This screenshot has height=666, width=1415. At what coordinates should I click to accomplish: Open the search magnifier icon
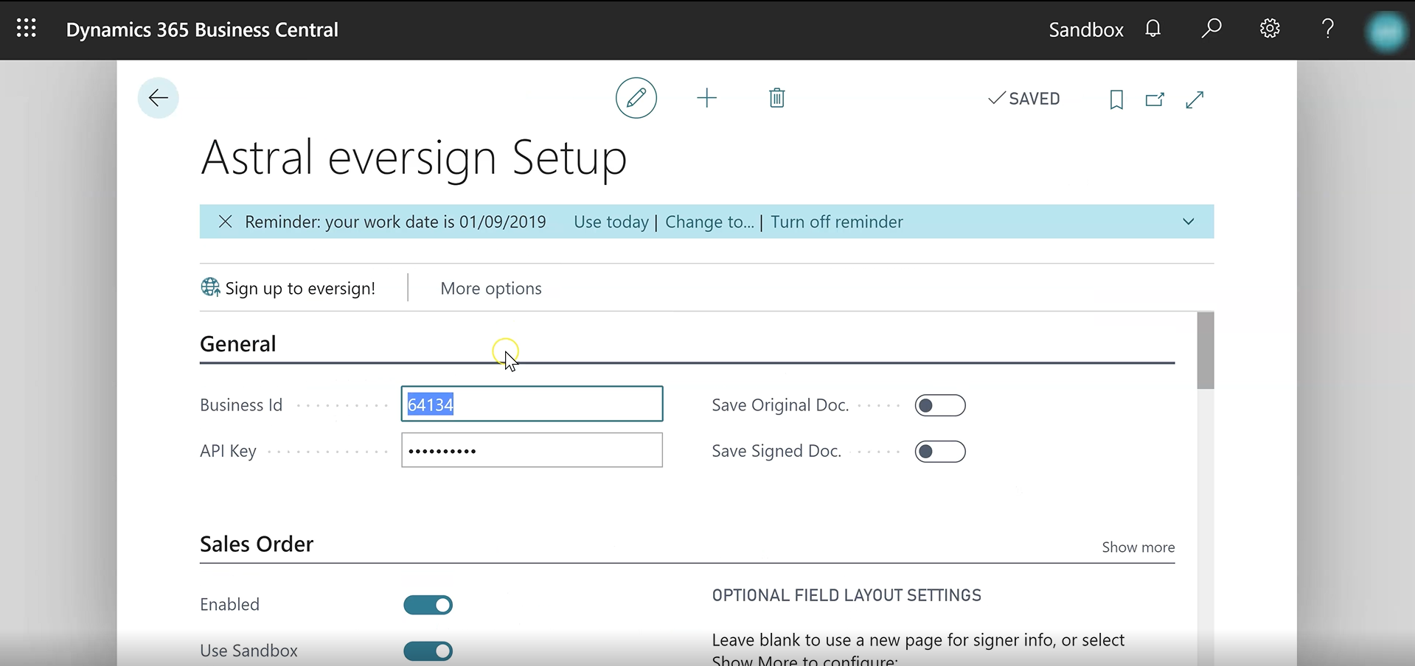[1211, 29]
